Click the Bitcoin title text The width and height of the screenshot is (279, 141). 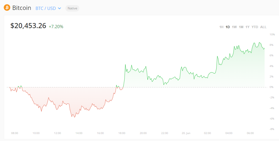click(x=22, y=8)
